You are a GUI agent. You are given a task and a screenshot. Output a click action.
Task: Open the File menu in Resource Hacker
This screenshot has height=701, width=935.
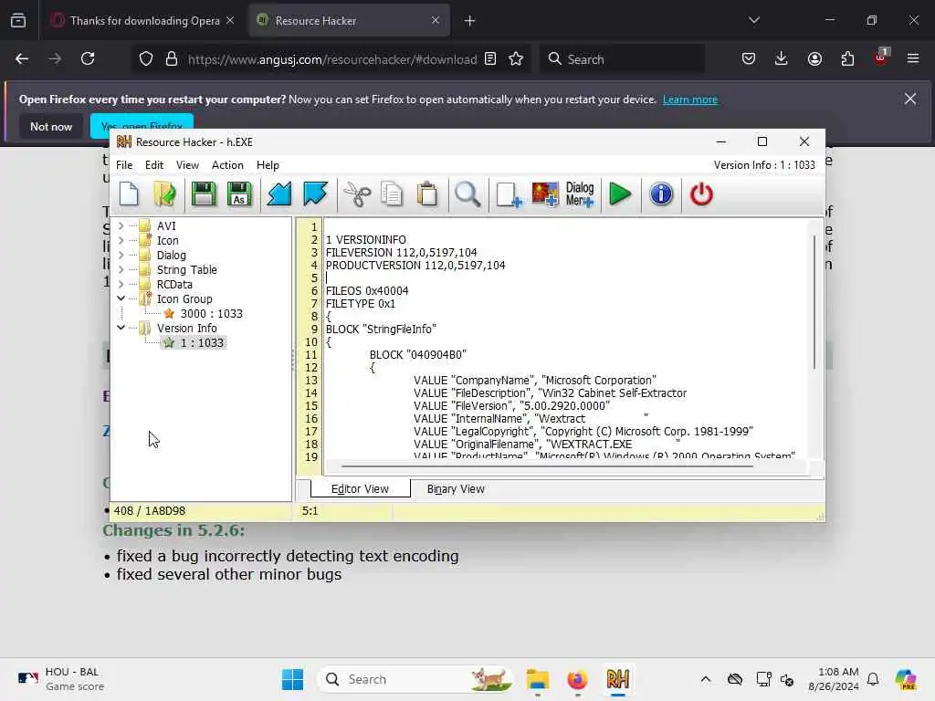[124, 165]
